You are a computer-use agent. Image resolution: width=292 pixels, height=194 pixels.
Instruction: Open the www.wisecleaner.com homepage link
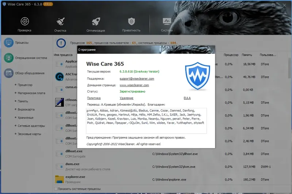click(x=134, y=85)
